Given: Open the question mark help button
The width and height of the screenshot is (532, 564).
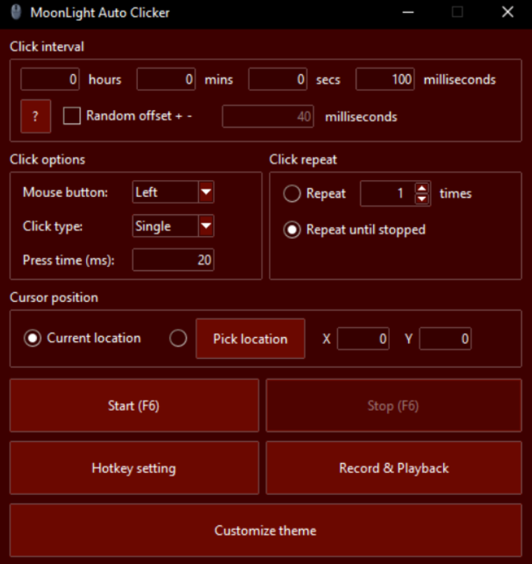Looking at the screenshot, I should (36, 116).
